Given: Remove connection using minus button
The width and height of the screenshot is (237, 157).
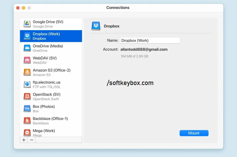Looking at the screenshot, I should (x=31, y=140).
